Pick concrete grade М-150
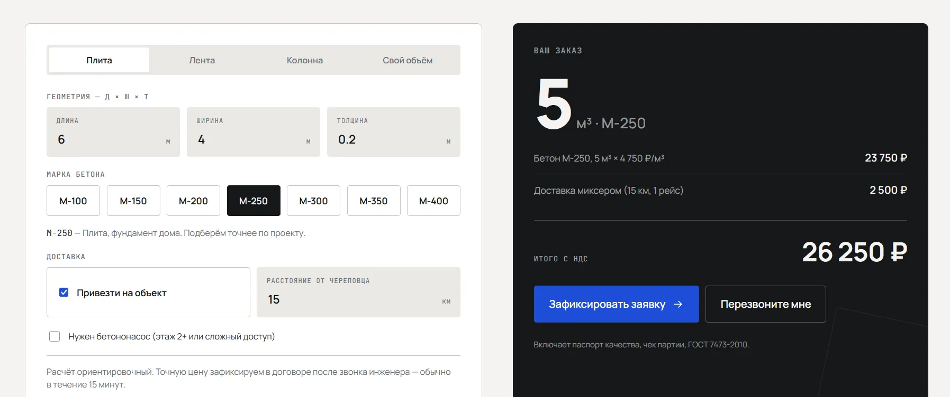950x397 pixels. 133,201
